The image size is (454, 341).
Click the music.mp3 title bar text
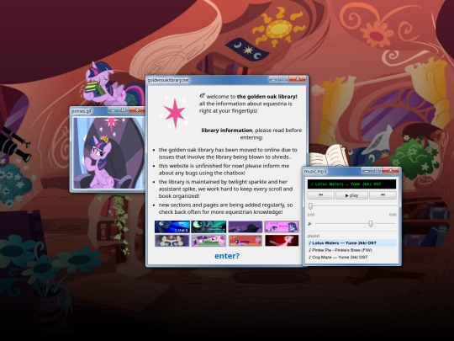[x=315, y=172]
